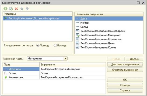
Task: Select Склад in Реквизиты документа list
Action: click(109, 27)
